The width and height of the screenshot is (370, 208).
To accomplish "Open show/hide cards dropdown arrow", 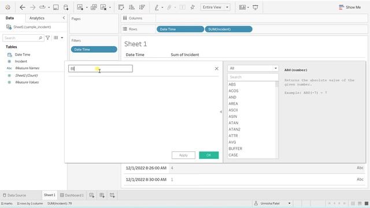I will point(248,8).
